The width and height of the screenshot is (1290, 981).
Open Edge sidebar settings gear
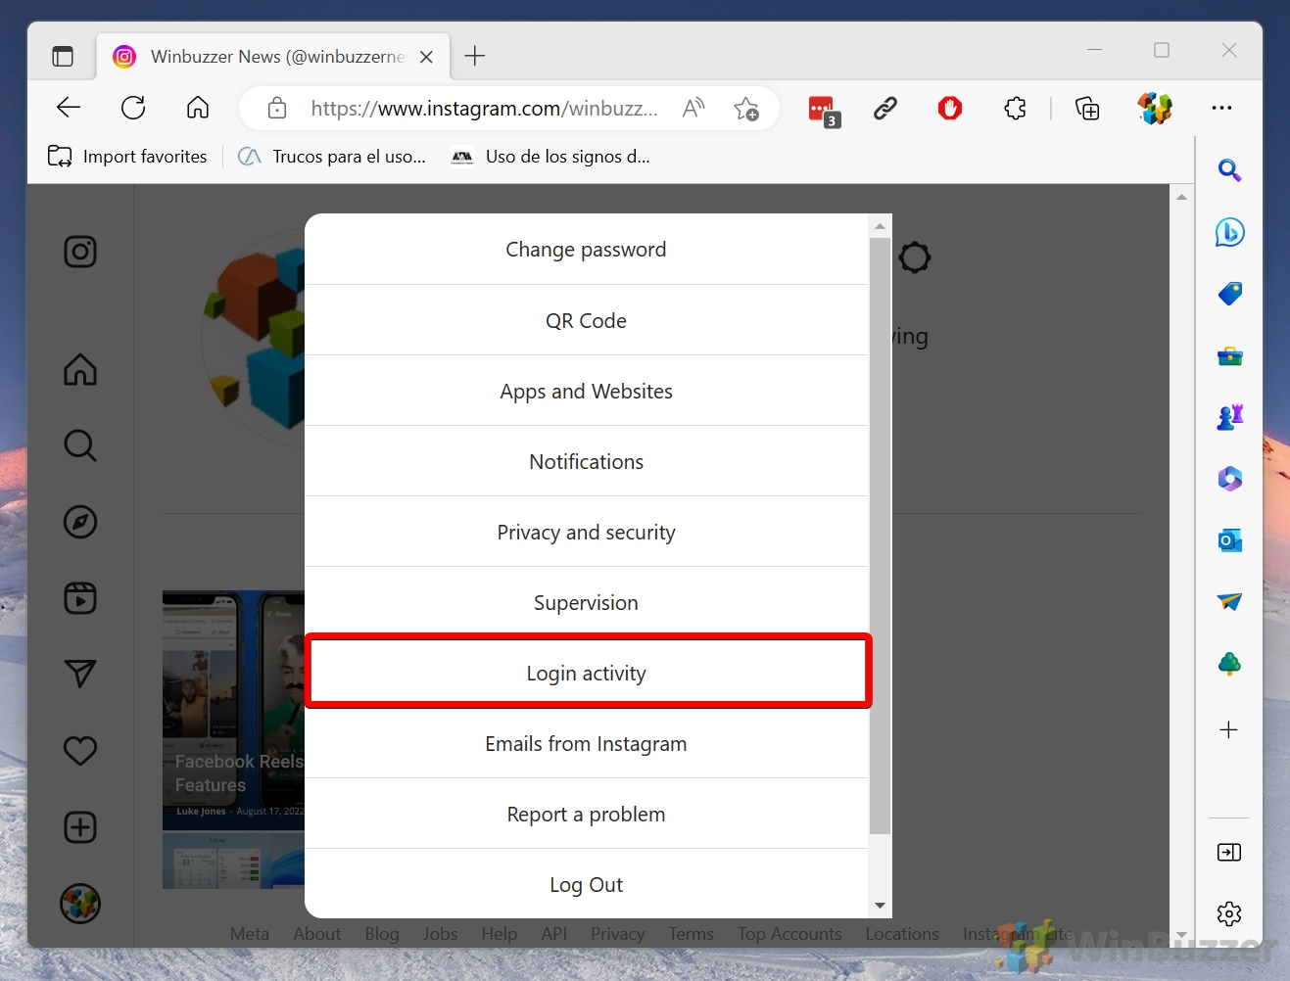[x=1229, y=914]
